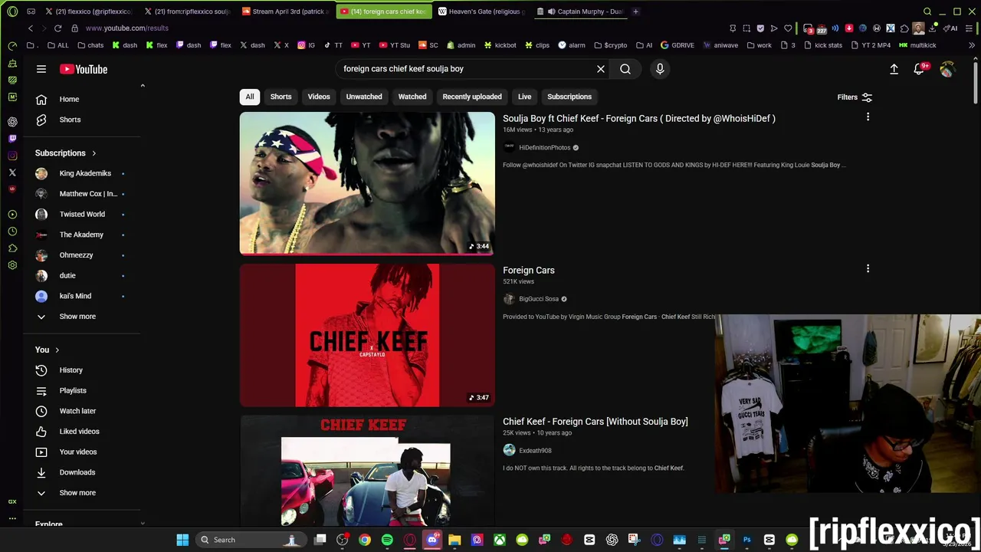Click into the YouTube search input field
This screenshot has width=981, height=552.
tap(466, 69)
